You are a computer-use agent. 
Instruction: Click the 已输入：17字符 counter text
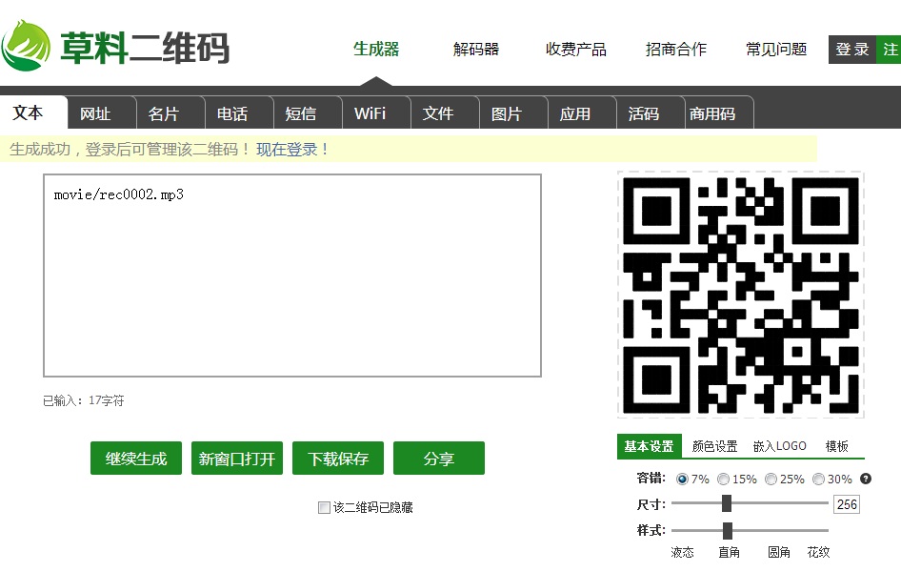click(x=83, y=400)
